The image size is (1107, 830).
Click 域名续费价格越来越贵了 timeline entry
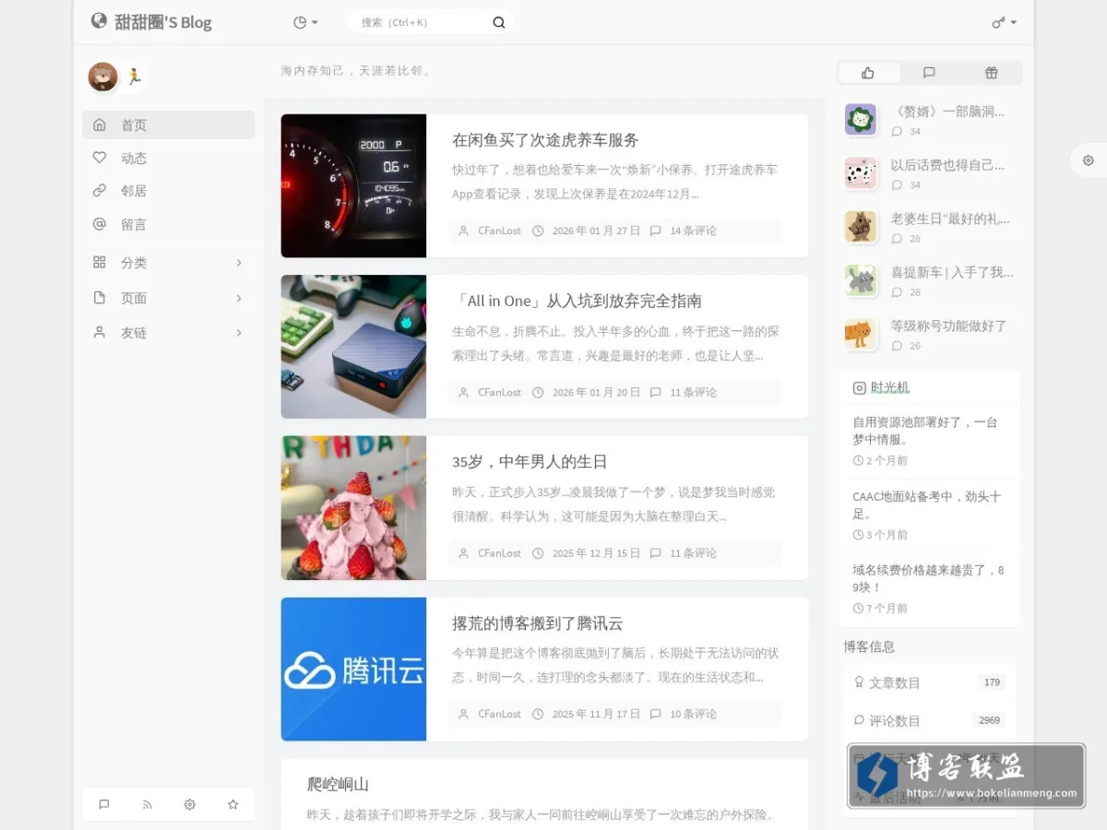tap(929, 578)
